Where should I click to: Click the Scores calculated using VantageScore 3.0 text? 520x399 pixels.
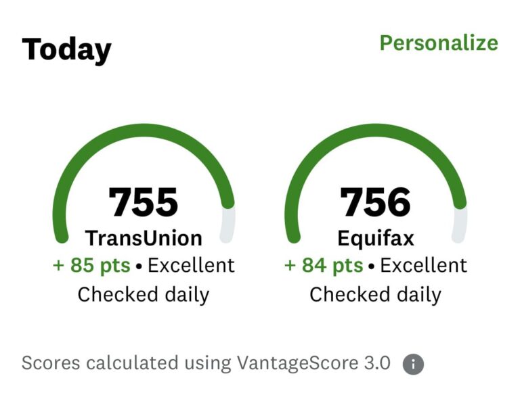(x=206, y=363)
